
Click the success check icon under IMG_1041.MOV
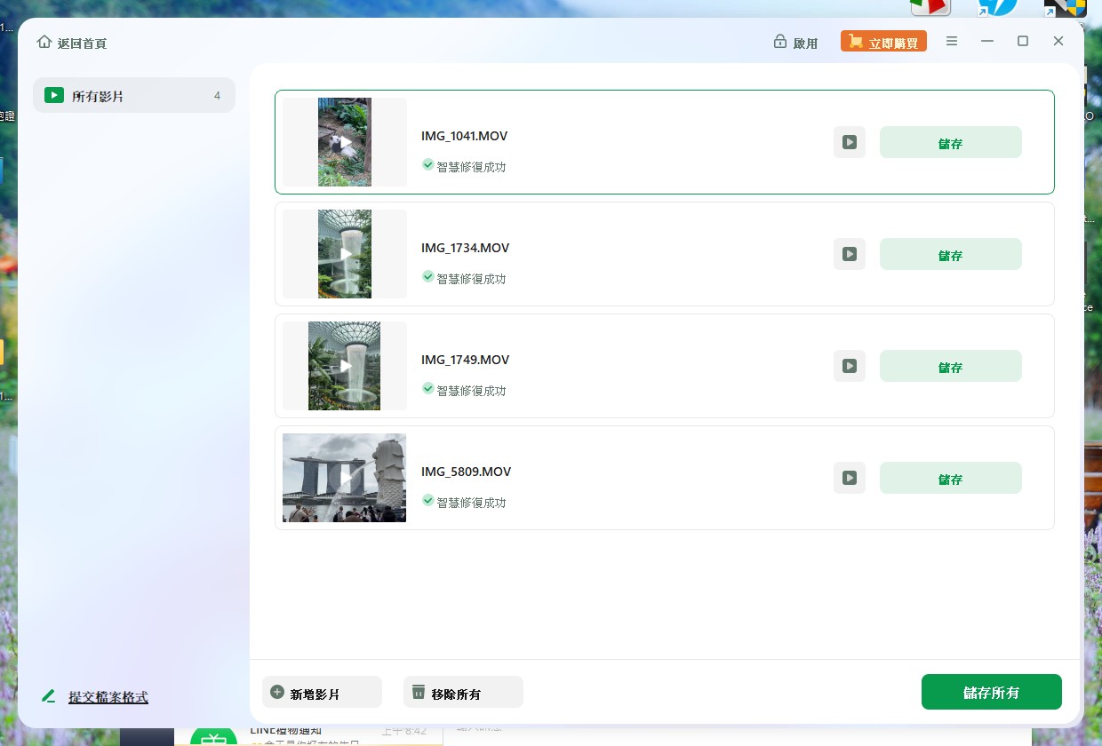[x=427, y=165]
